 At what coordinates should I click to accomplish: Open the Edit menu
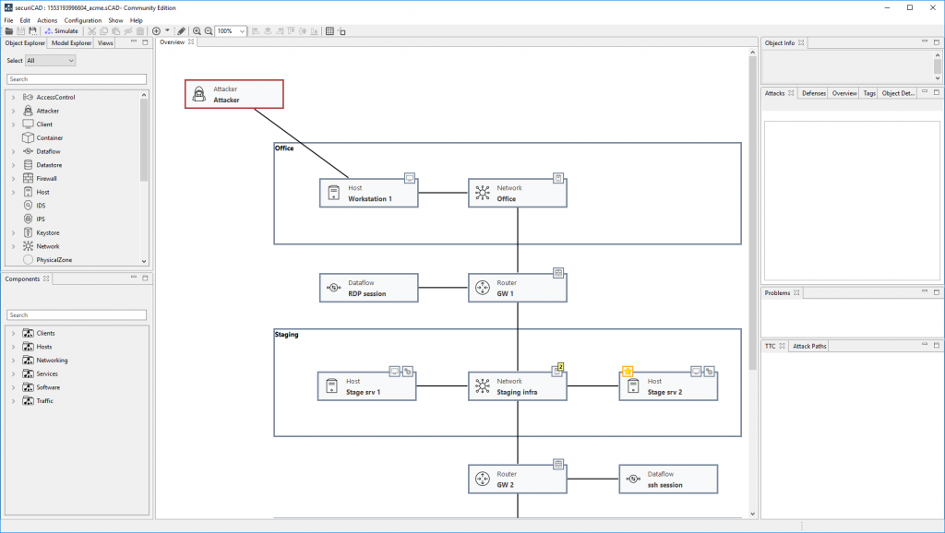[x=25, y=20]
